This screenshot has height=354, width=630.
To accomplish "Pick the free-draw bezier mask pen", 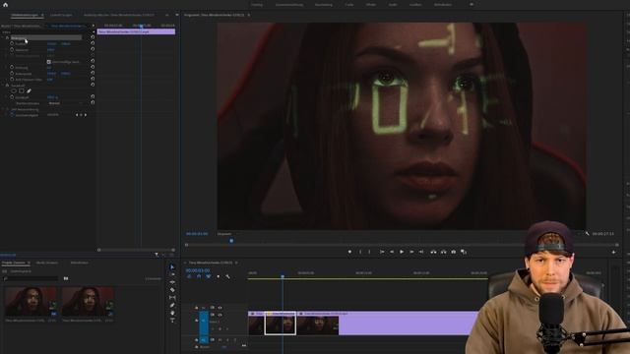I will click(x=29, y=91).
